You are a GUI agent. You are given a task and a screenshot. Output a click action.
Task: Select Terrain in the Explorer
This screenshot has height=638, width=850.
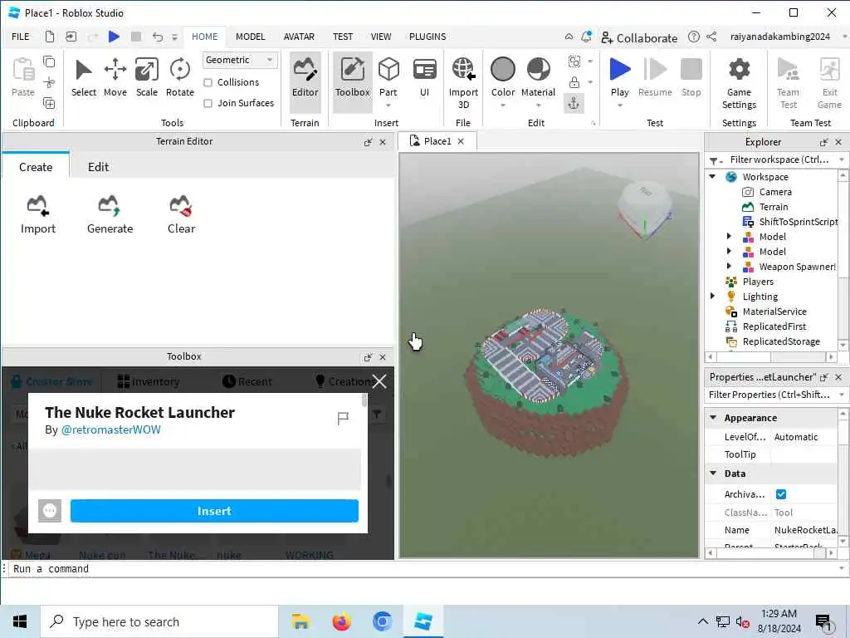click(x=773, y=207)
